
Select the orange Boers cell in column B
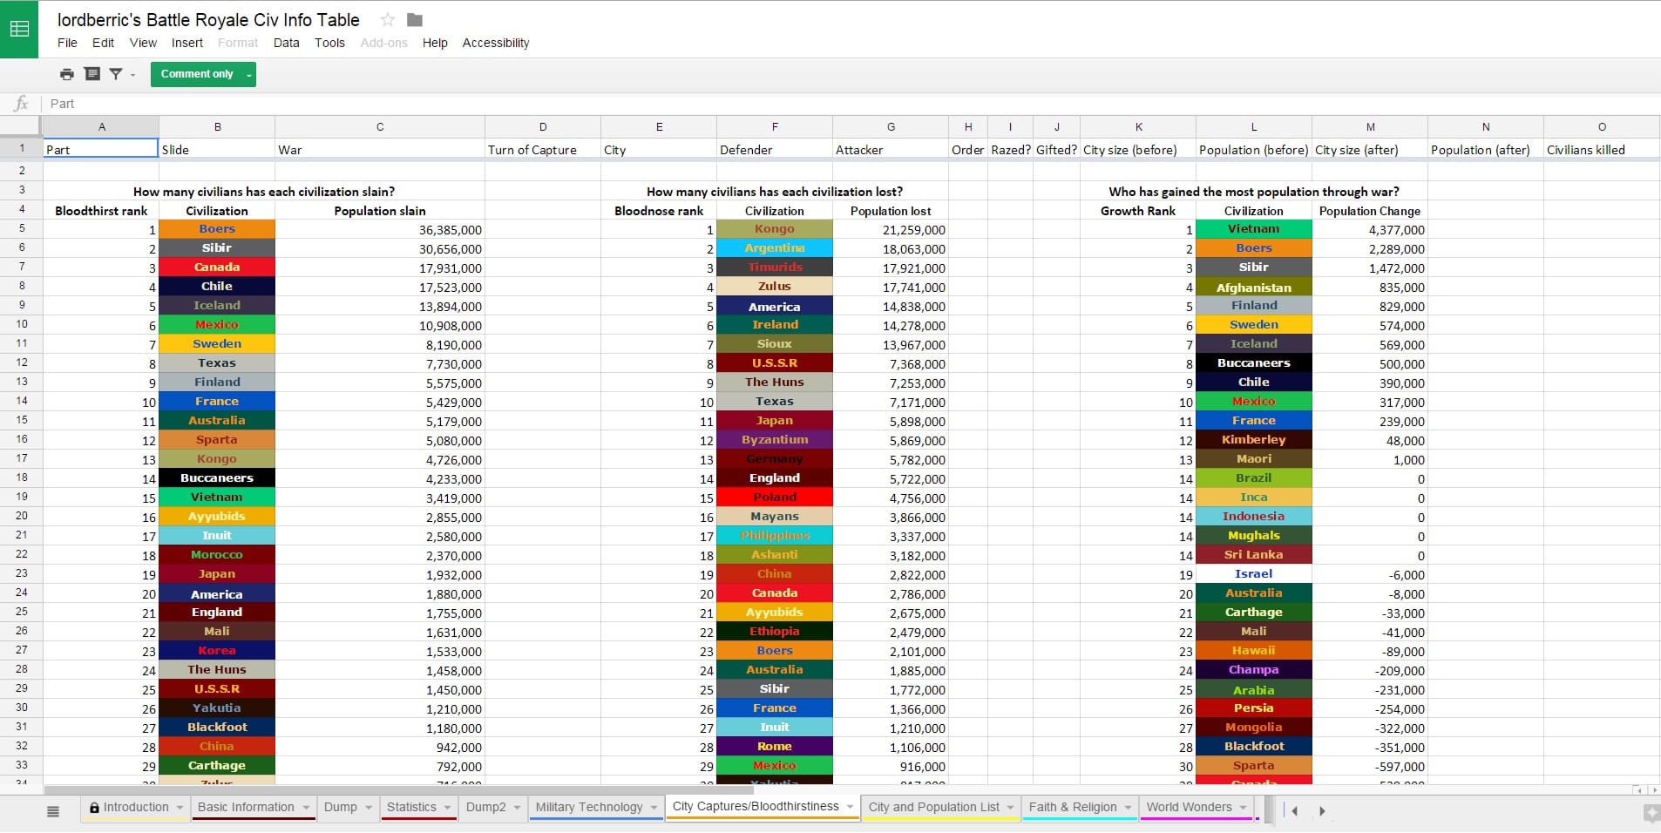pyautogui.click(x=217, y=229)
